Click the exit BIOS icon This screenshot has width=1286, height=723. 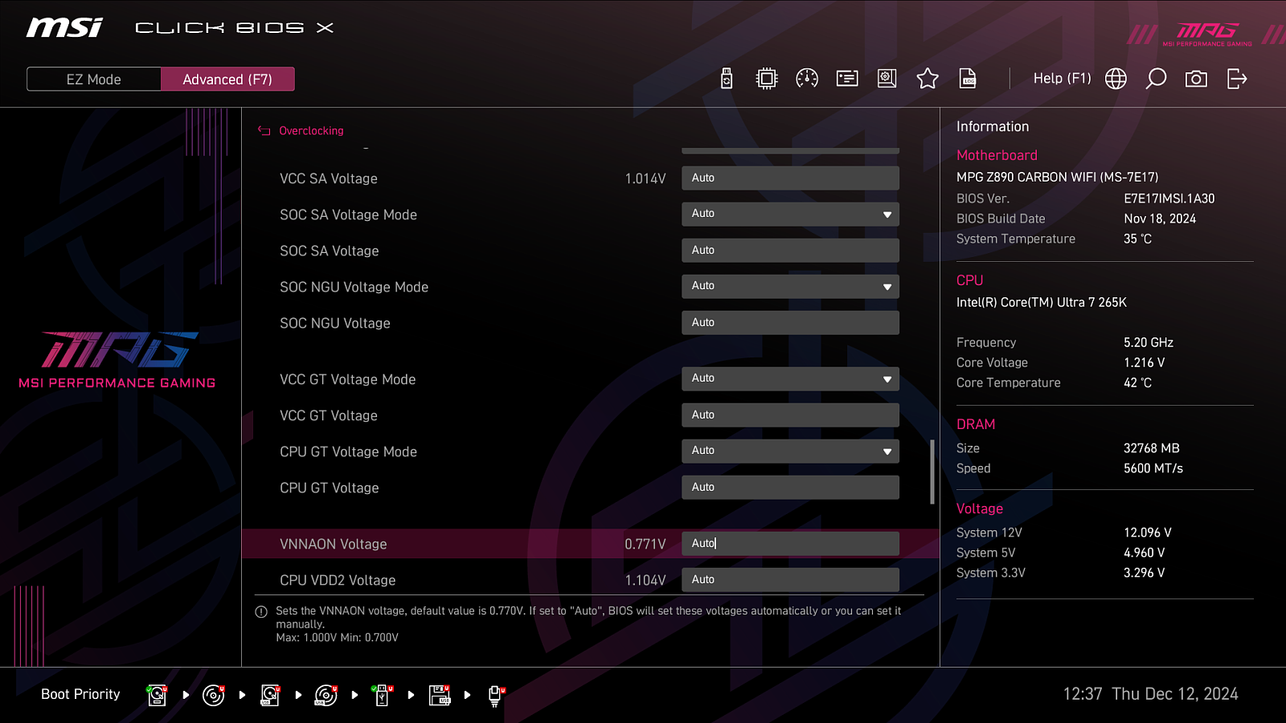[x=1237, y=79]
